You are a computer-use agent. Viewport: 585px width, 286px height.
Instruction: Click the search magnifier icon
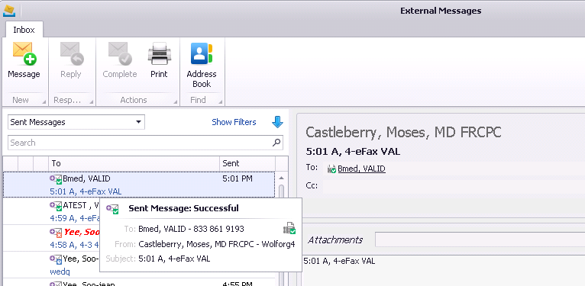276,143
